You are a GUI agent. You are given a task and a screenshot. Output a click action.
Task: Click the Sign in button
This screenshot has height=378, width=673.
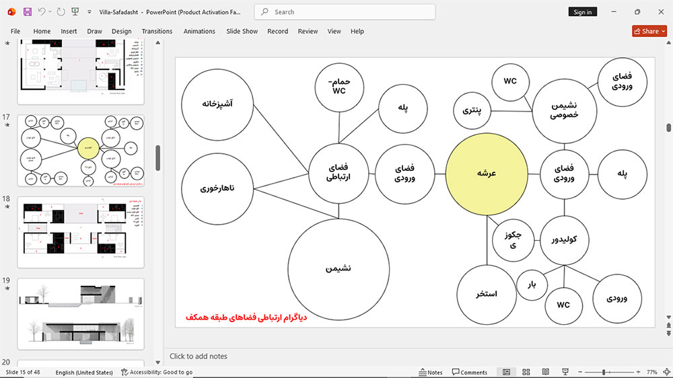point(582,12)
